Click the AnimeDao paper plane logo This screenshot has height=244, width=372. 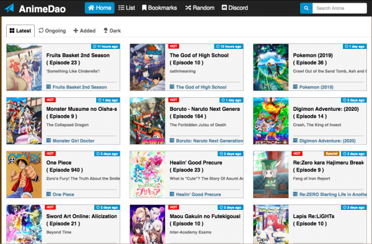(9, 8)
